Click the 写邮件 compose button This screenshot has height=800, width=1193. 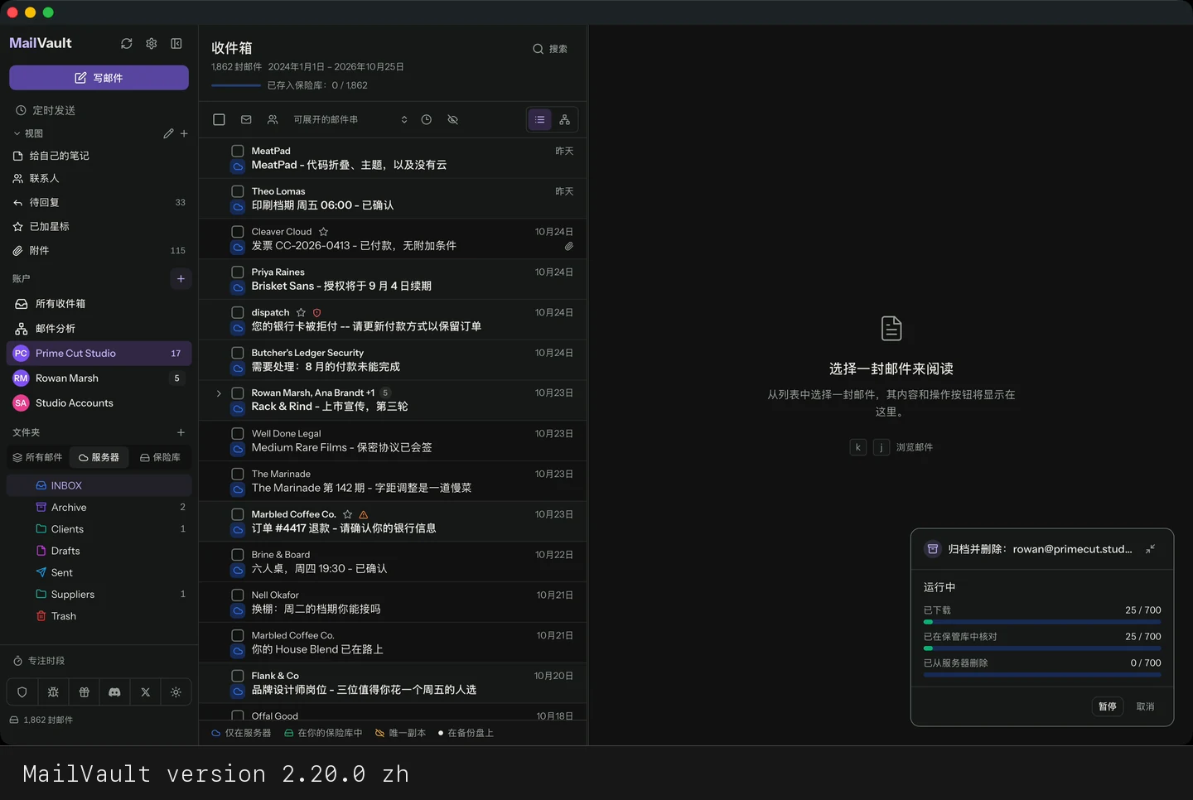pyautogui.click(x=99, y=78)
